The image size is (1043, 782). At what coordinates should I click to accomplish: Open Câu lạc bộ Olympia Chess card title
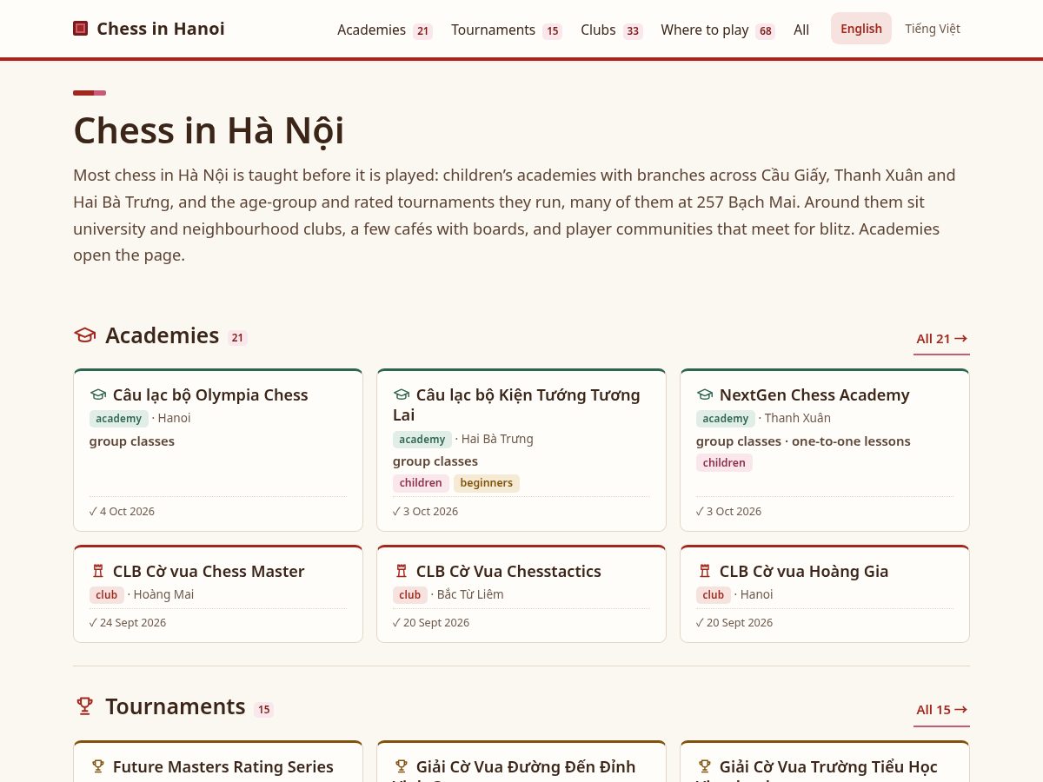[x=210, y=395]
